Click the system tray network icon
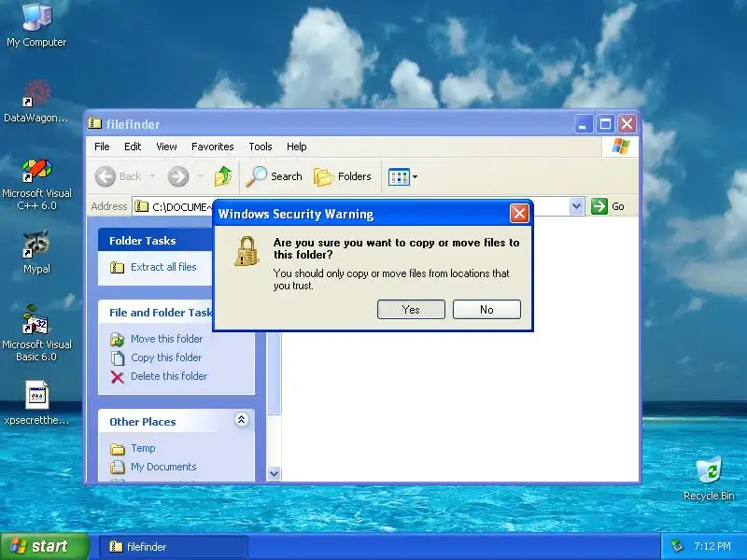747x560 pixels. click(677, 546)
